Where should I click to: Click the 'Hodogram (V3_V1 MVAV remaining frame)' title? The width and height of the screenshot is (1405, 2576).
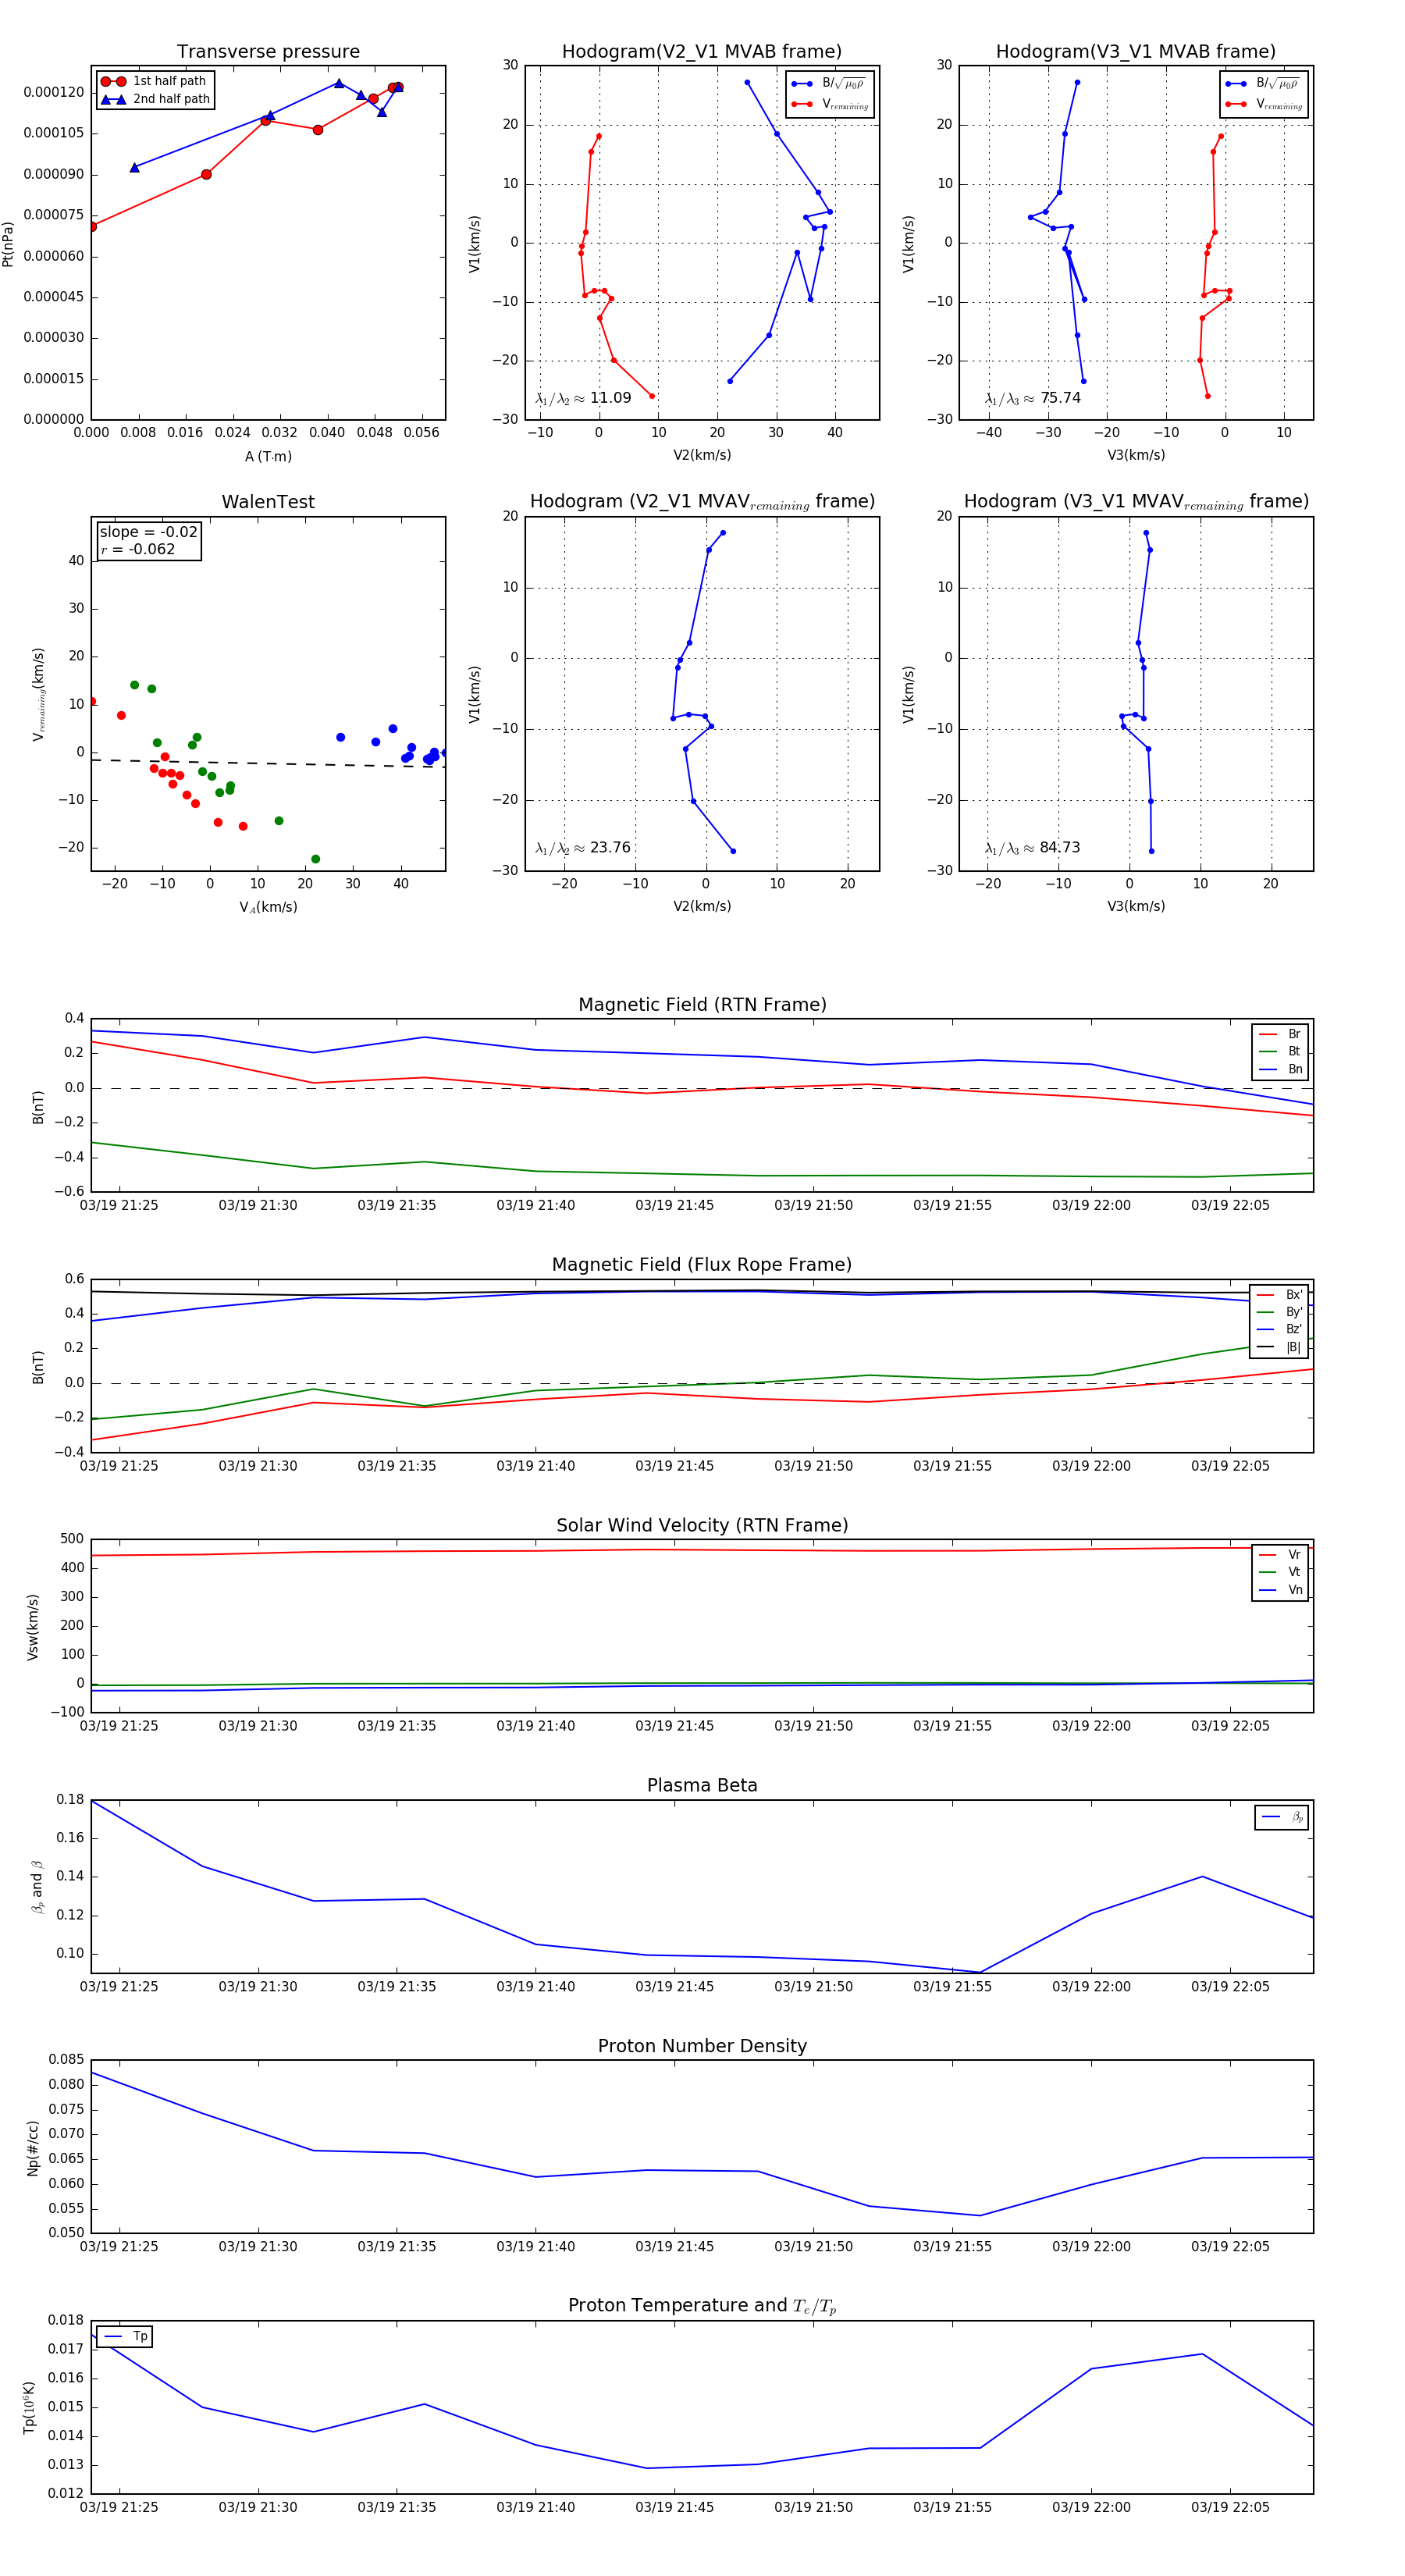click(x=1136, y=502)
